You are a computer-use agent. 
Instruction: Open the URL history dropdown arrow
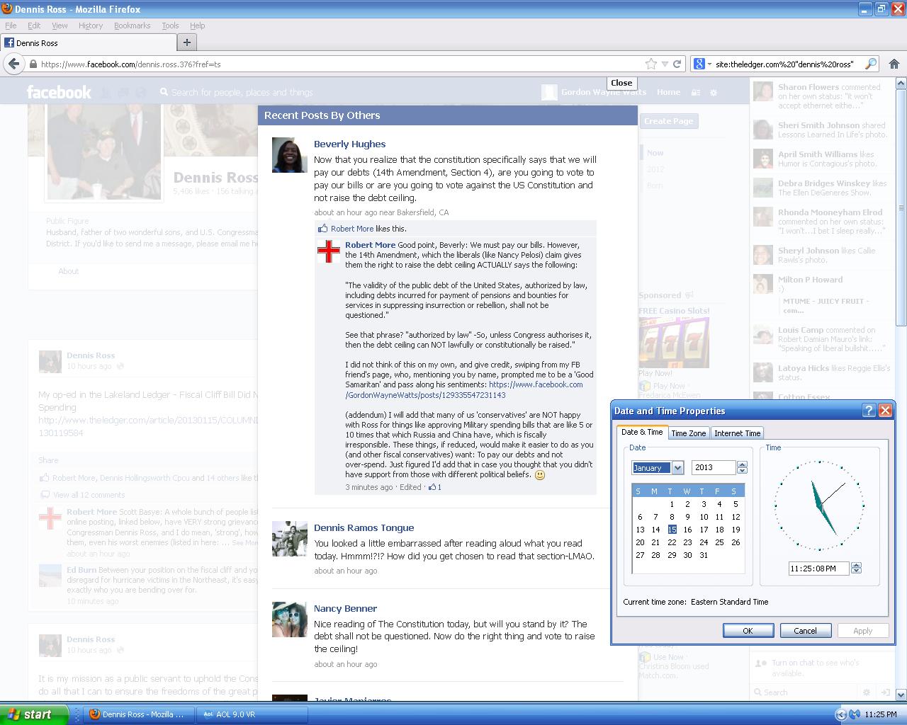665,64
